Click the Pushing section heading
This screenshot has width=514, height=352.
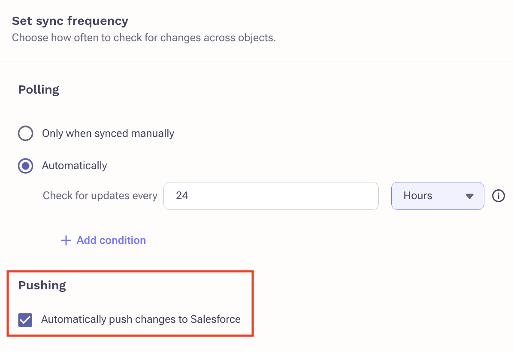42,285
